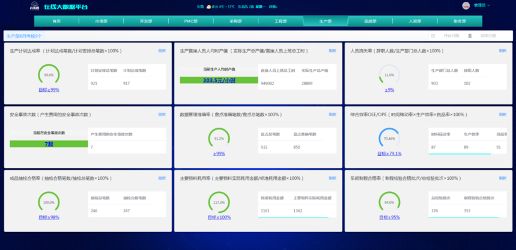Refresh the 安全事故次数 card
516x250 pixels.
[162, 114]
